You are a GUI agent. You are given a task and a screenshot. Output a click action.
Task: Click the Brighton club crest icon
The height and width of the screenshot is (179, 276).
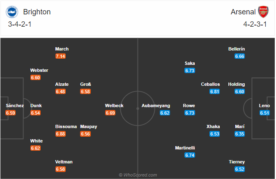tap(12, 12)
